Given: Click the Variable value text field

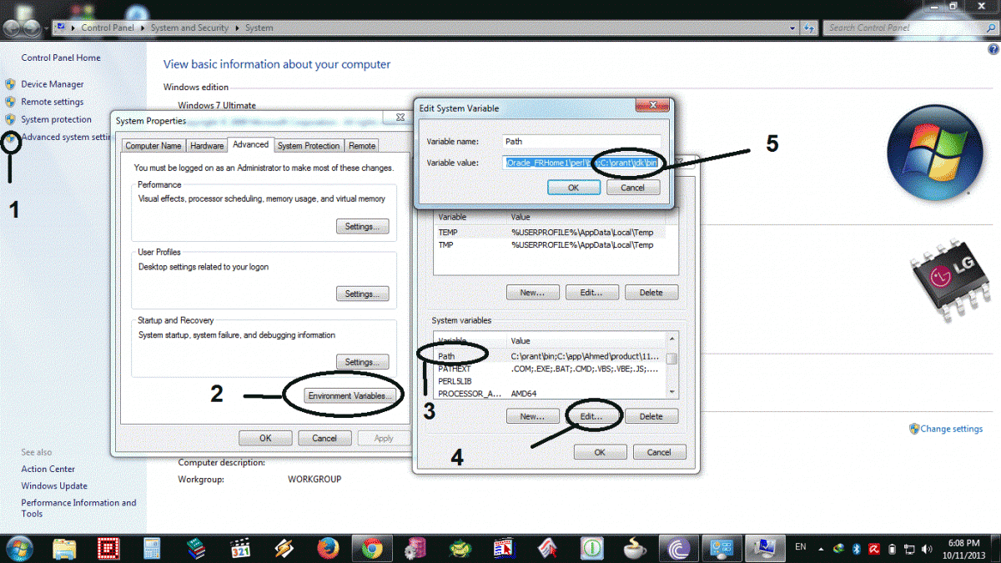Looking at the screenshot, I should pyautogui.click(x=582, y=163).
